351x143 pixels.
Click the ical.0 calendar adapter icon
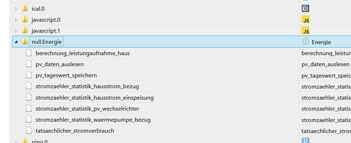[305, 8]
